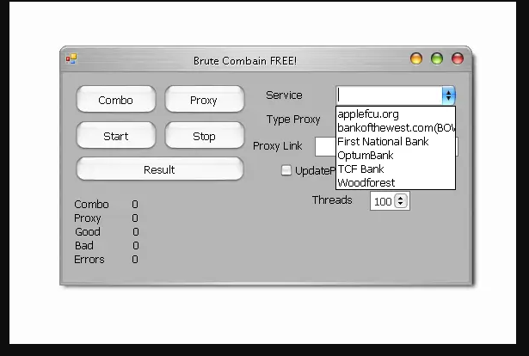Screen dimensions: 529x356
Task: Select Woodforest from the dropdown list
Action: pyautogui.click(x=396, y=182)
